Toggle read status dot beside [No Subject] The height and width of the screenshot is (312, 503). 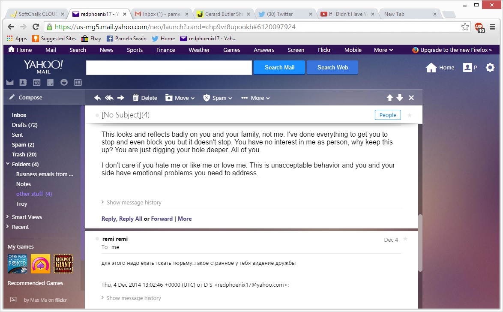97,115
